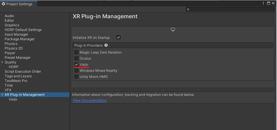Toggle Initialize XR on Startup checkbox
This screenshot has height=130, width=277.
(x=119, y=37)
